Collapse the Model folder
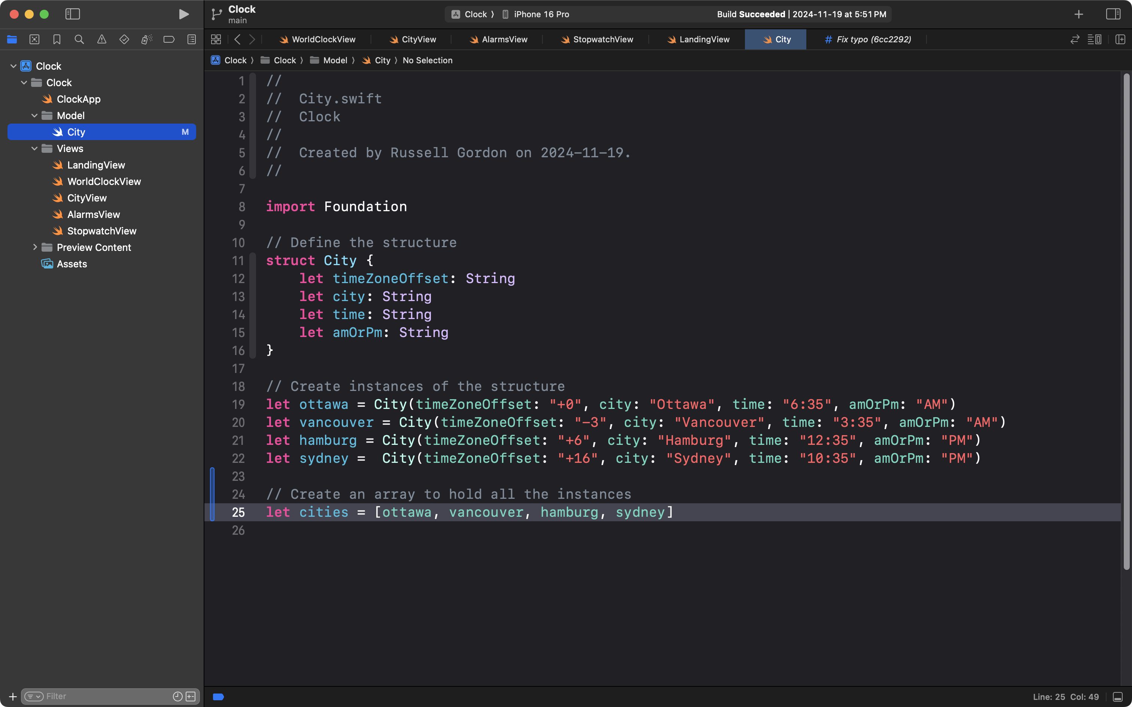Viewport: 1132px width, 707px height. click(34, 115)
